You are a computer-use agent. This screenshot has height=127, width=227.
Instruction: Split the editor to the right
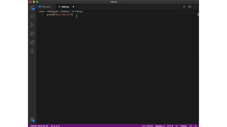coord(190,7)
